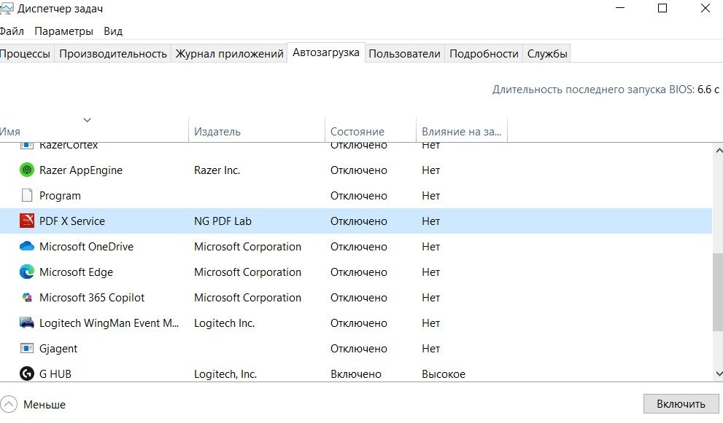This screenshot has height=423, width=723.
Task: Switch to the Процессы tab
Action: coord(25,52)
